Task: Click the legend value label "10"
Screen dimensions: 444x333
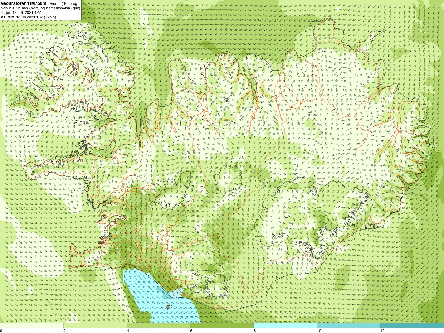Action: [319, 331]
